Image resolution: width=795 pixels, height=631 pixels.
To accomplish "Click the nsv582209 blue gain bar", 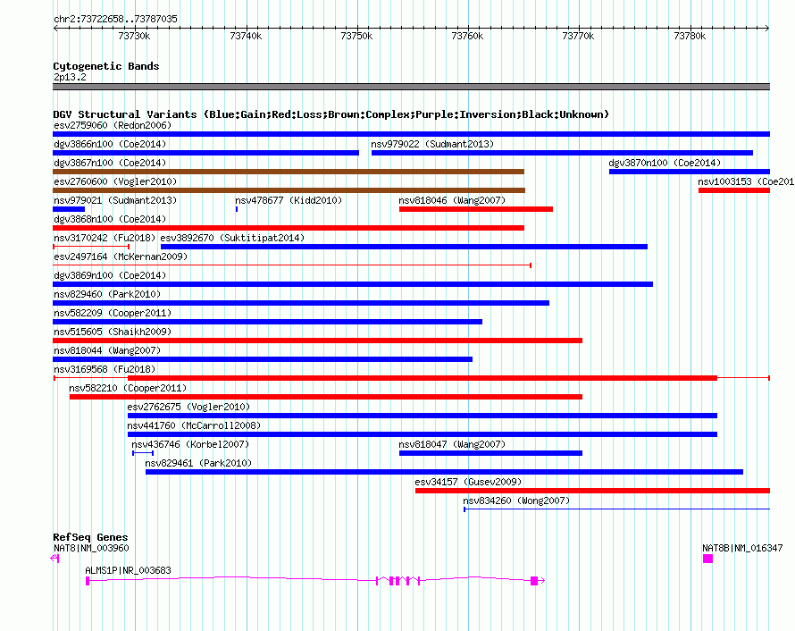I will tap(268, 322).
